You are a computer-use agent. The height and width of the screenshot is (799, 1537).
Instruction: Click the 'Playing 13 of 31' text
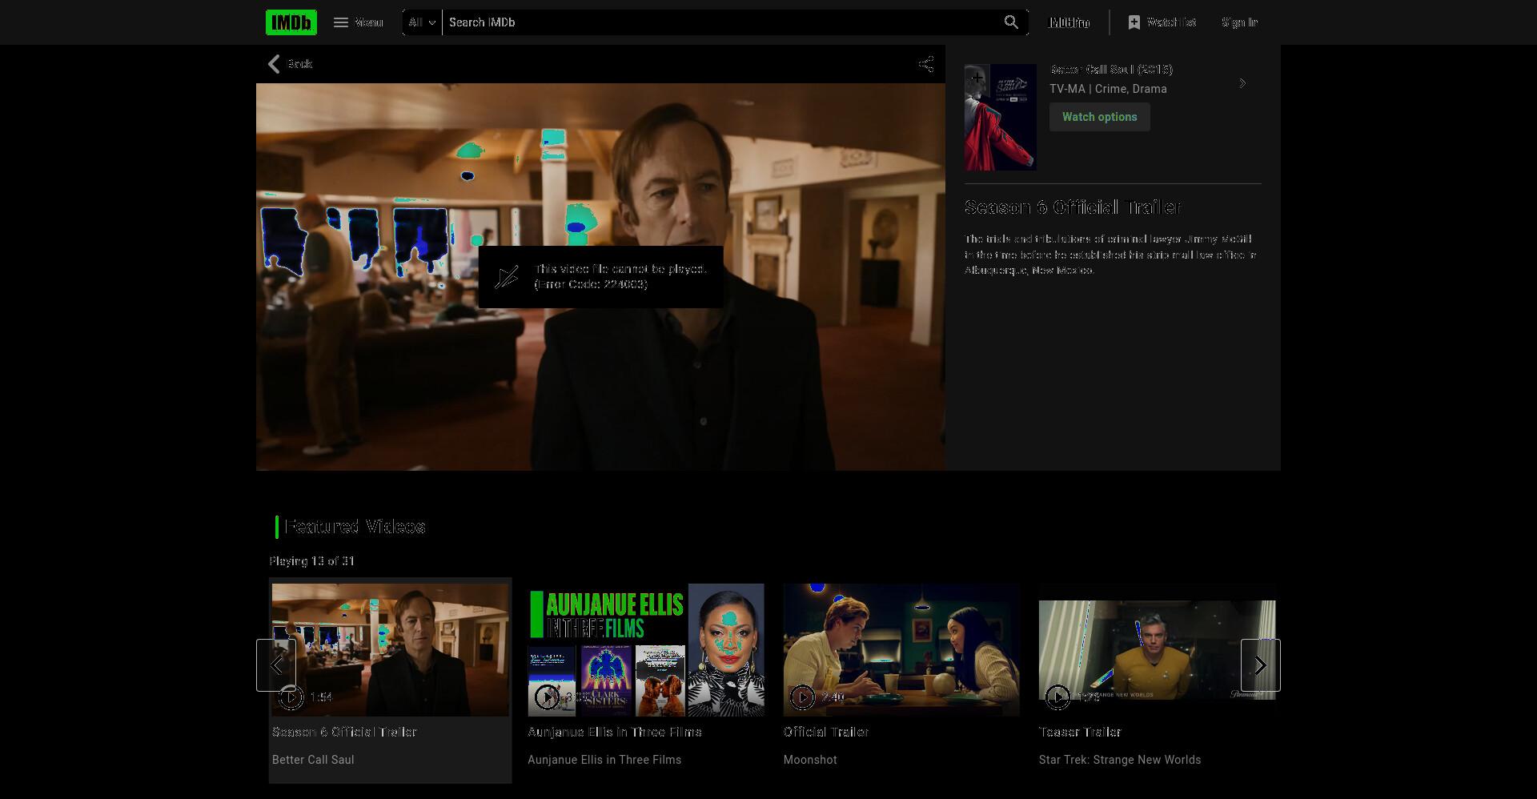pyautogui.click(x=311, y=561)
